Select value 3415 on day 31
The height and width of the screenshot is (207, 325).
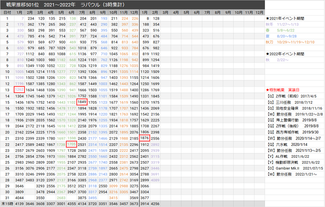pos(113,198)
